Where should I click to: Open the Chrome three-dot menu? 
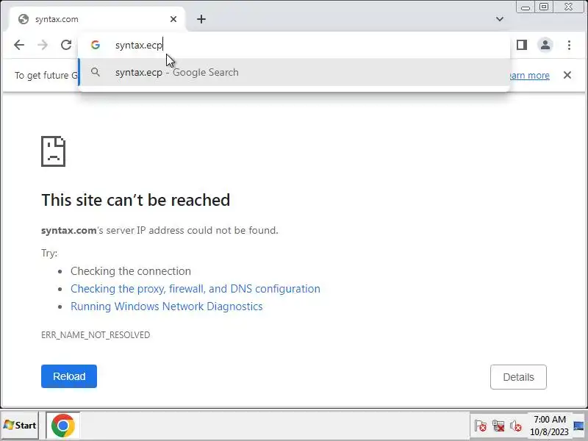(x=569, y=45)
